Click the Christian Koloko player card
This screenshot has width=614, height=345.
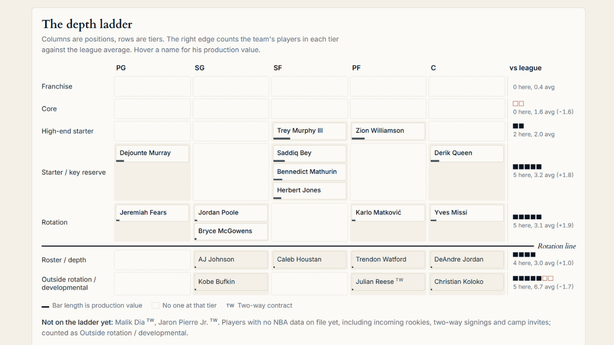(466, 282)
